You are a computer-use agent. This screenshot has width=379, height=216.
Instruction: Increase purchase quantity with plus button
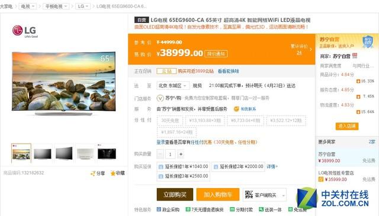(181, 154)
